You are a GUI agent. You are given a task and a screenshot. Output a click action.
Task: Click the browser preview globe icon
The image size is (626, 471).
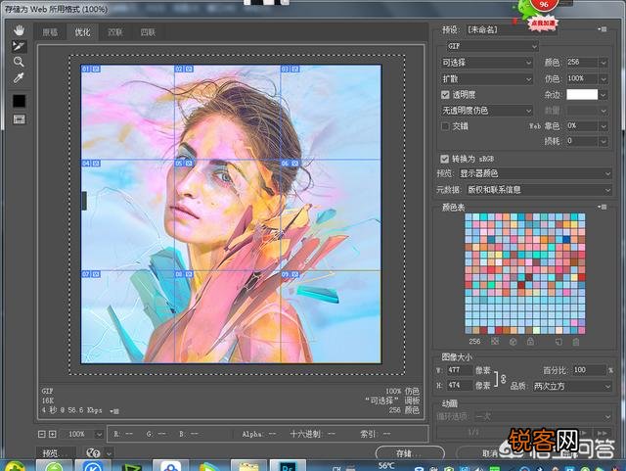point(93,453)
